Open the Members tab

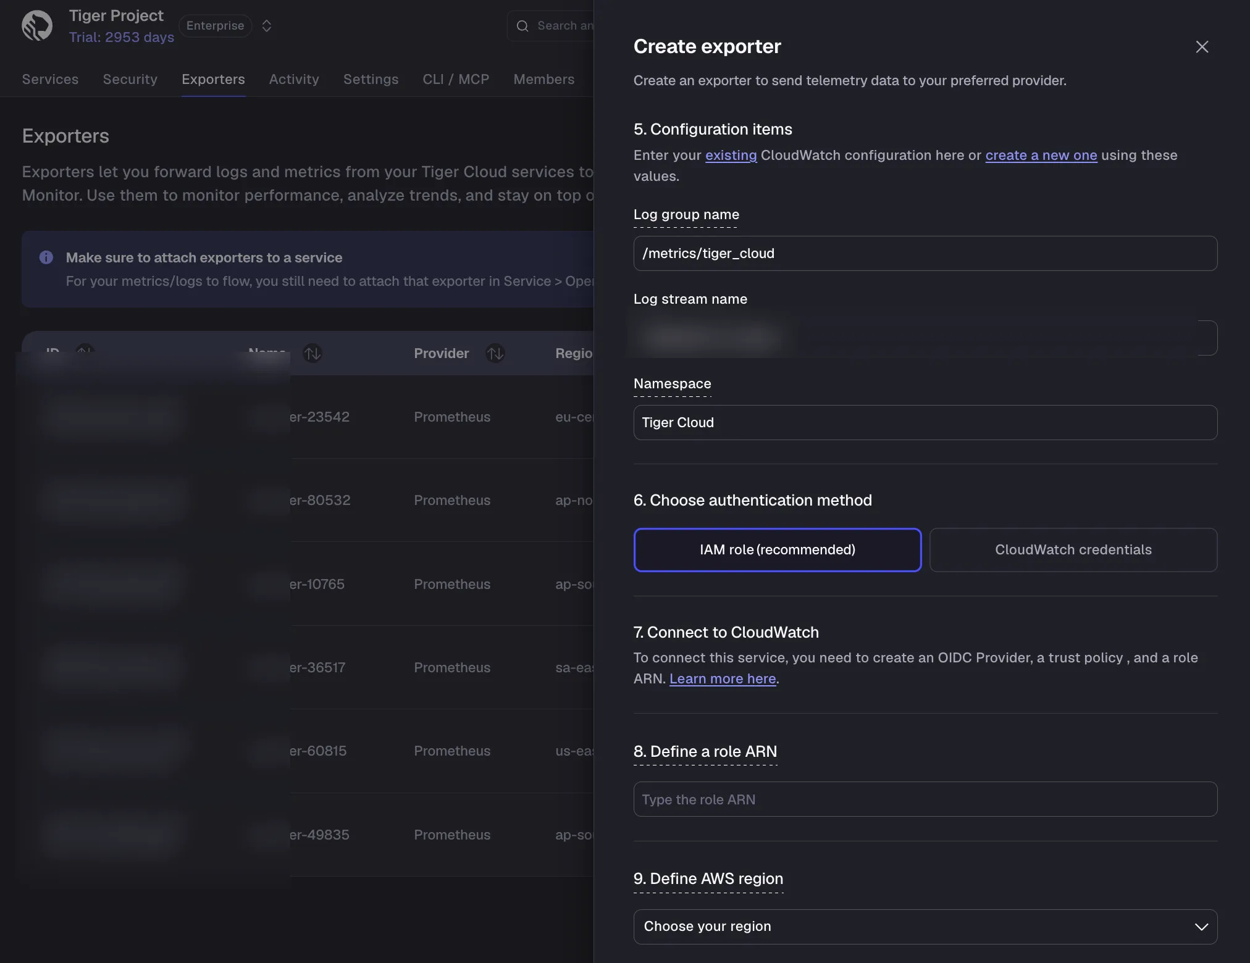544,79
